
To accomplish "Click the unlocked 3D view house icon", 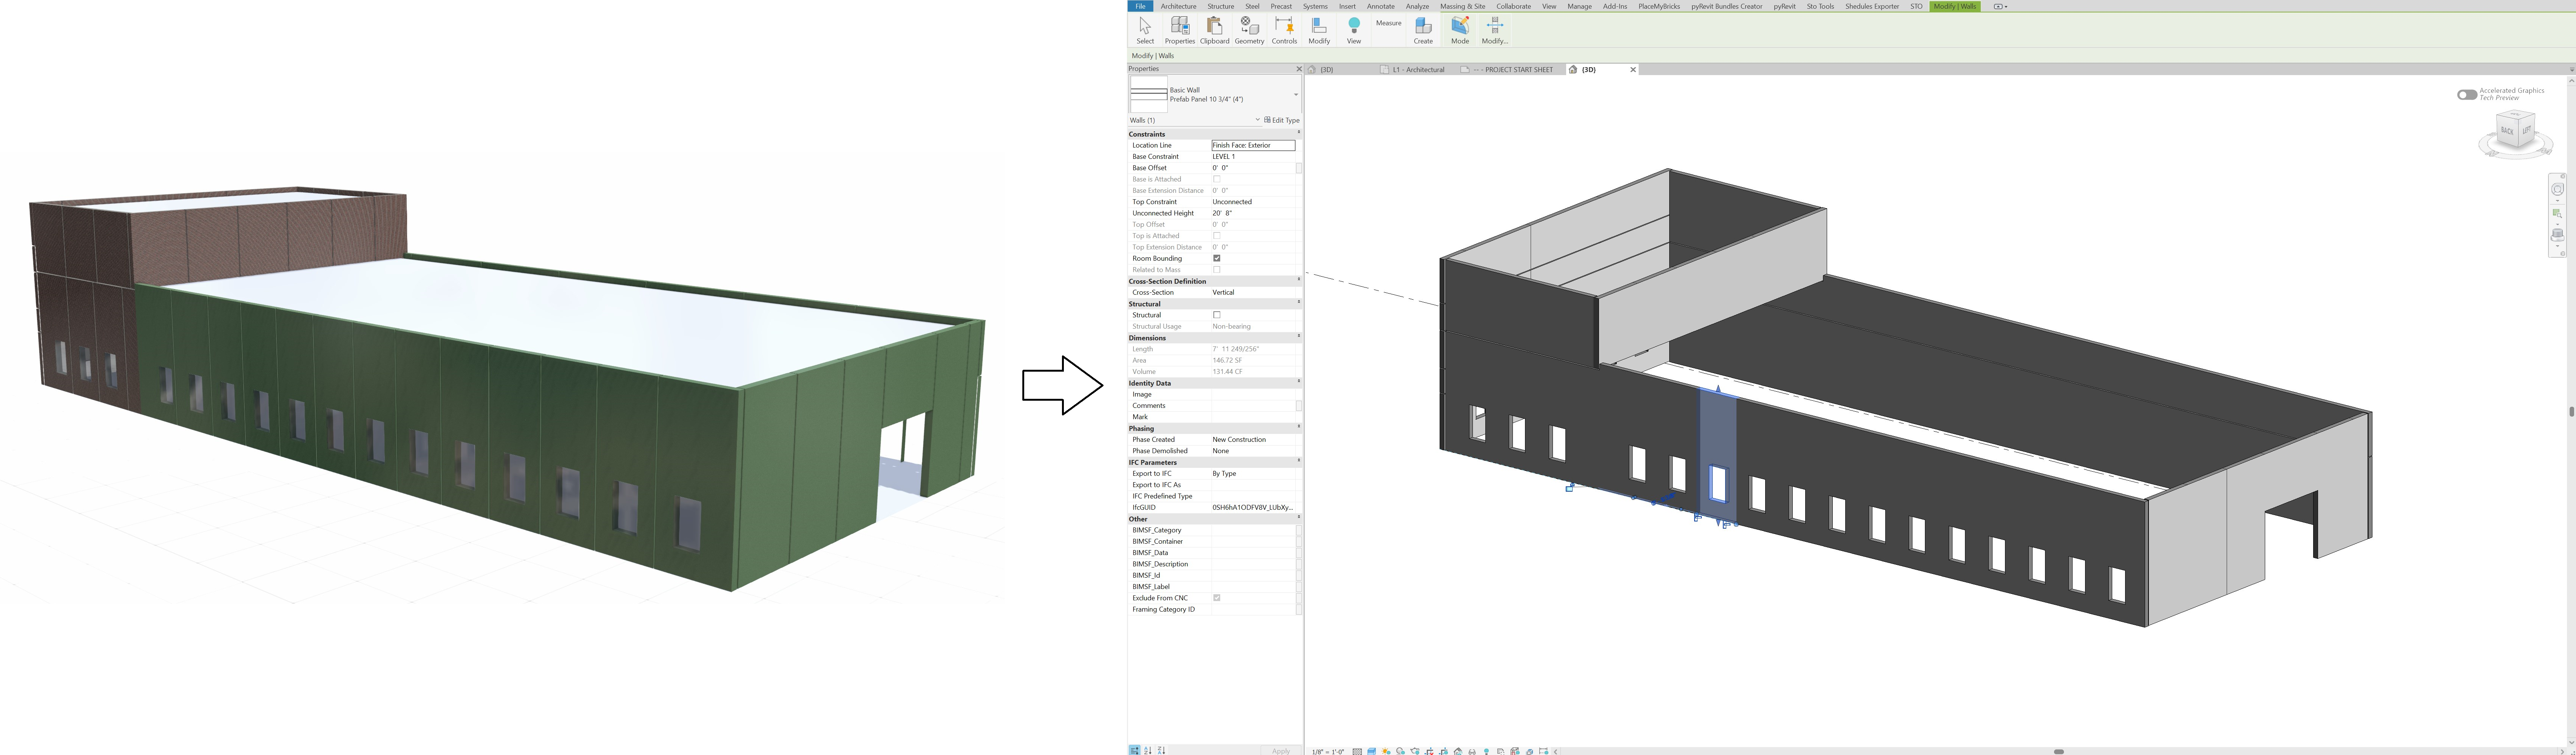I will point(1458,751).
